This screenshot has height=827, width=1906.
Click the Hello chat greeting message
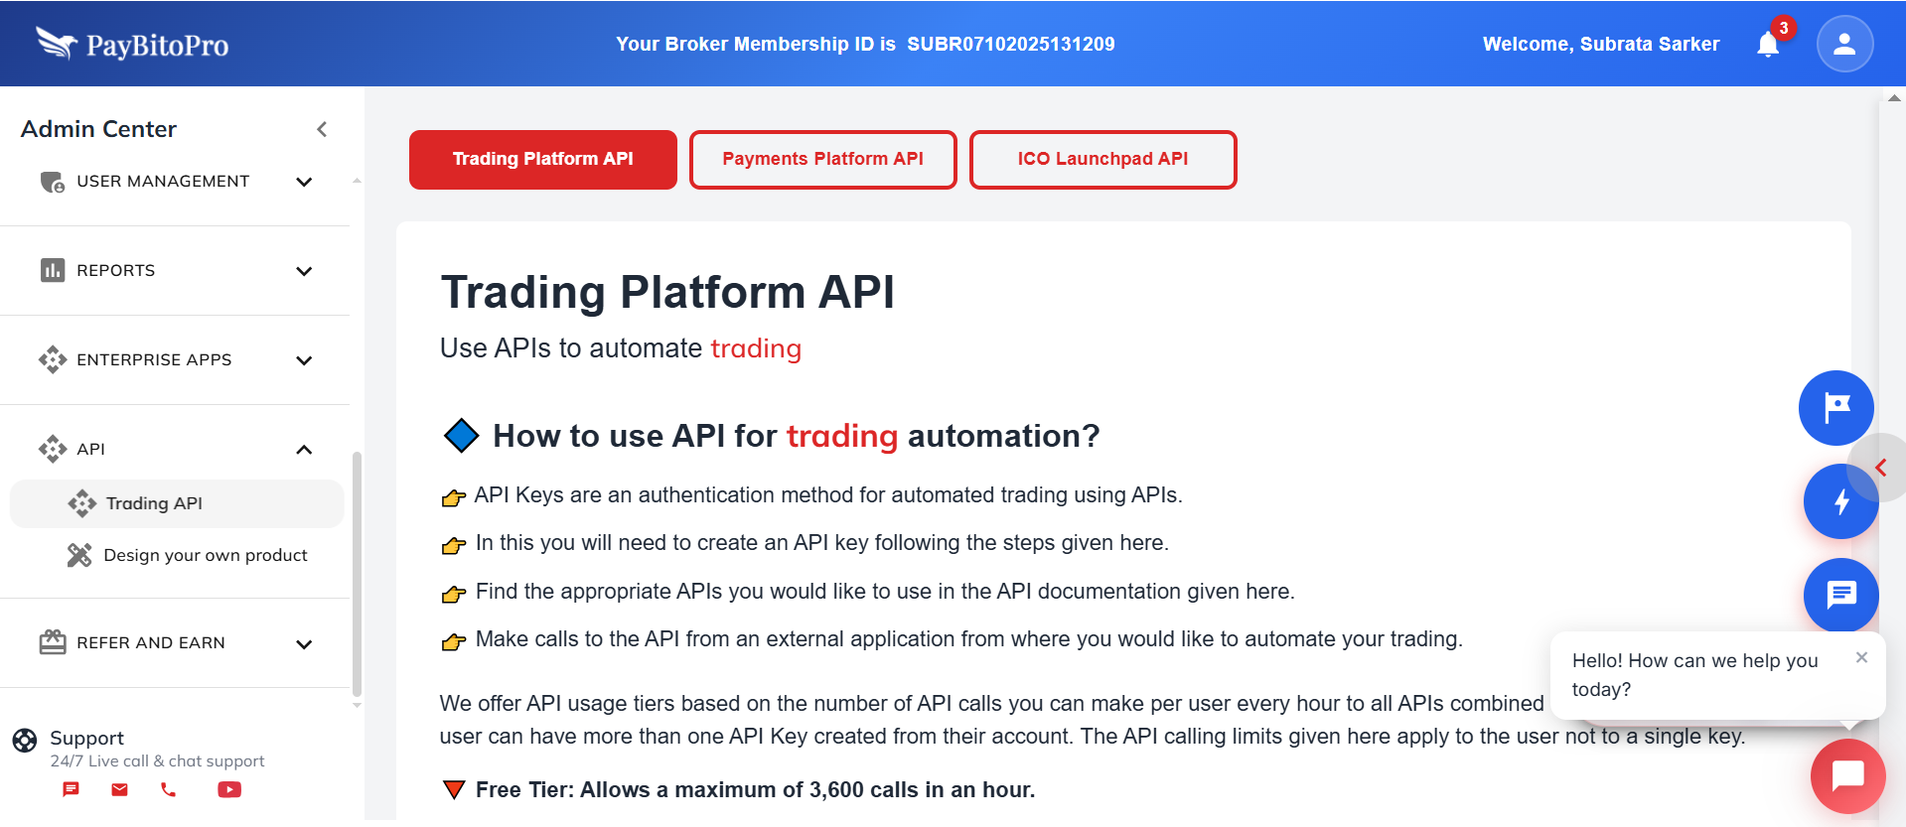click(x=1695, y=675)
